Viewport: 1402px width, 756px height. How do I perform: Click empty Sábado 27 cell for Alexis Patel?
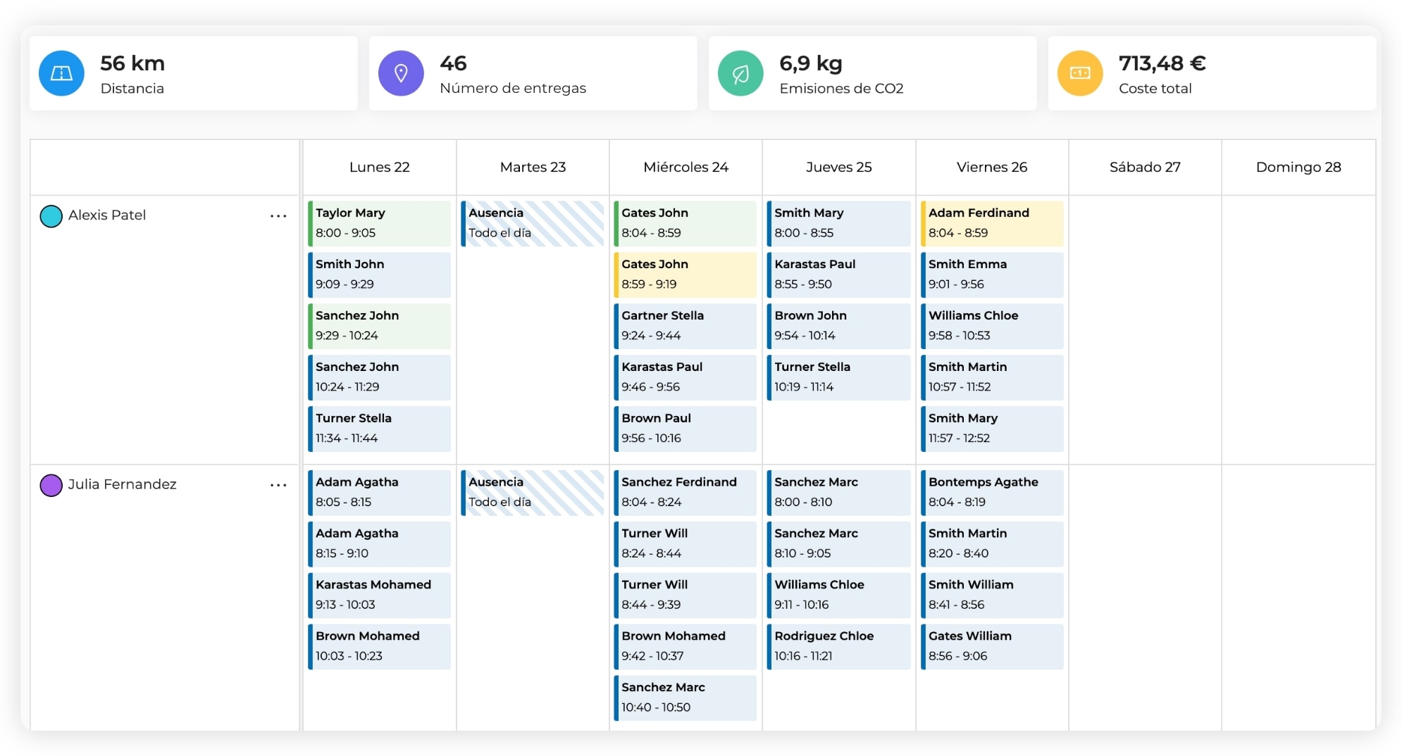[x=1145, y=329]
